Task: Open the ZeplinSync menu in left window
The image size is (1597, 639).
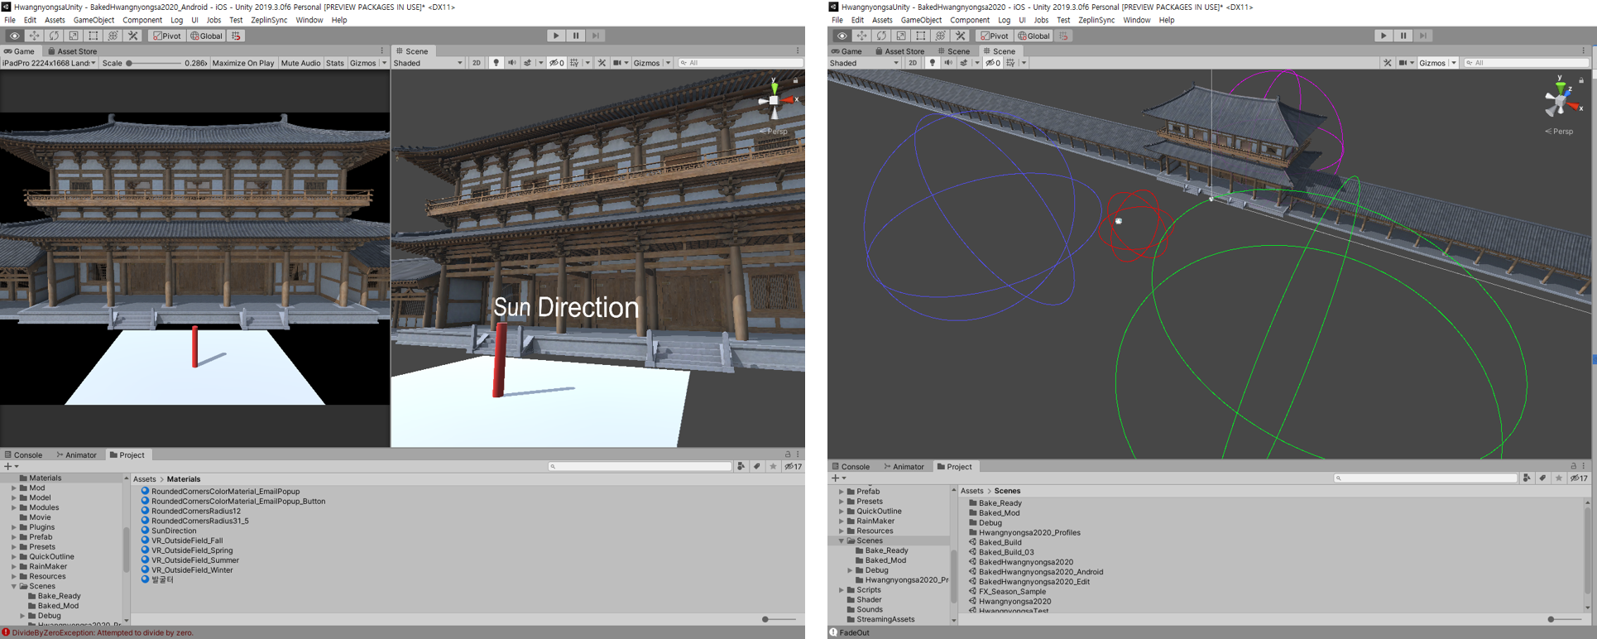Action: tap(269, 20)
